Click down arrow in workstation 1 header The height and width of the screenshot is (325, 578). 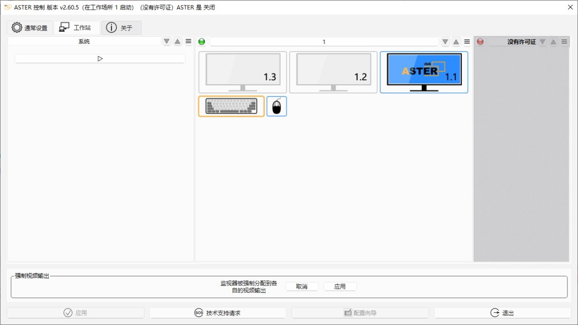point(445,42)
